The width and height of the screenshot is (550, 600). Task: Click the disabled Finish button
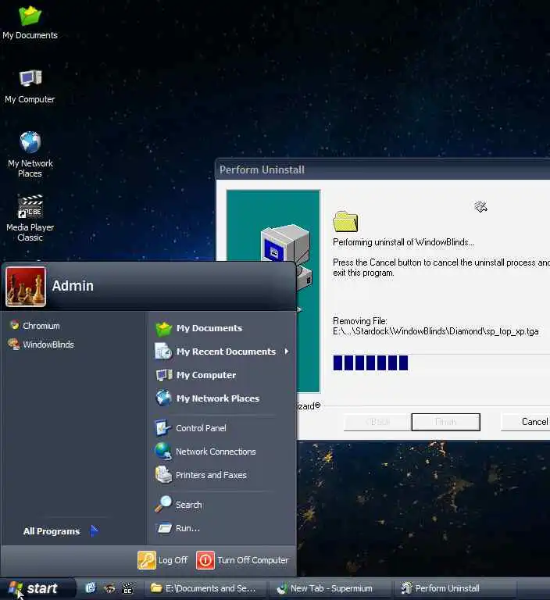point(446,422)
